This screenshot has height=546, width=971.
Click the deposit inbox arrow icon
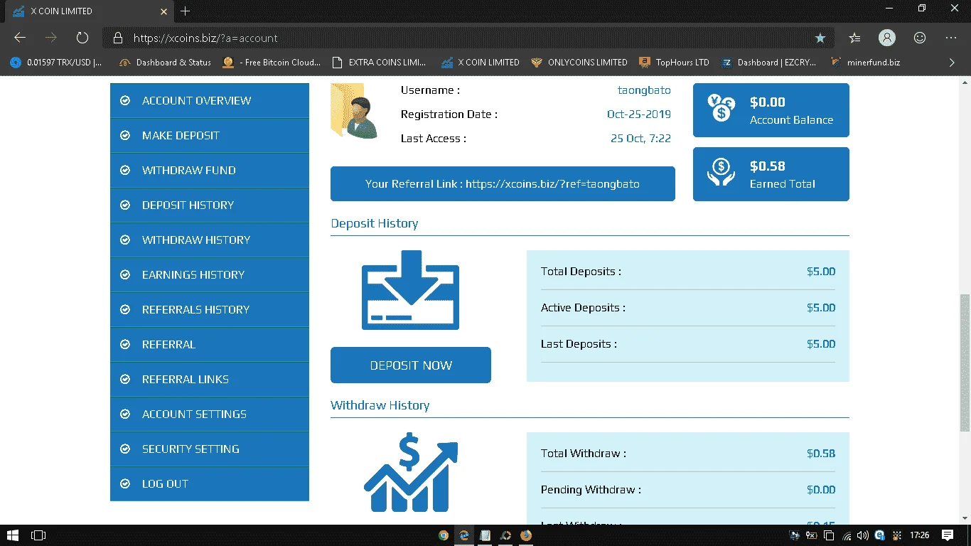pos(410,290)
